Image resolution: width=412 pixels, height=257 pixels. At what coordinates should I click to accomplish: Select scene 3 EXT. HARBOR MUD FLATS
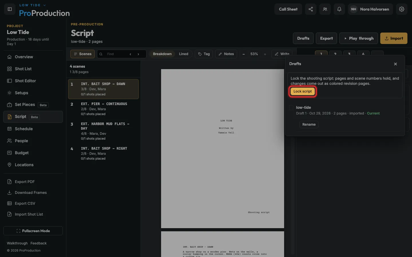click(x=103, y=131)
